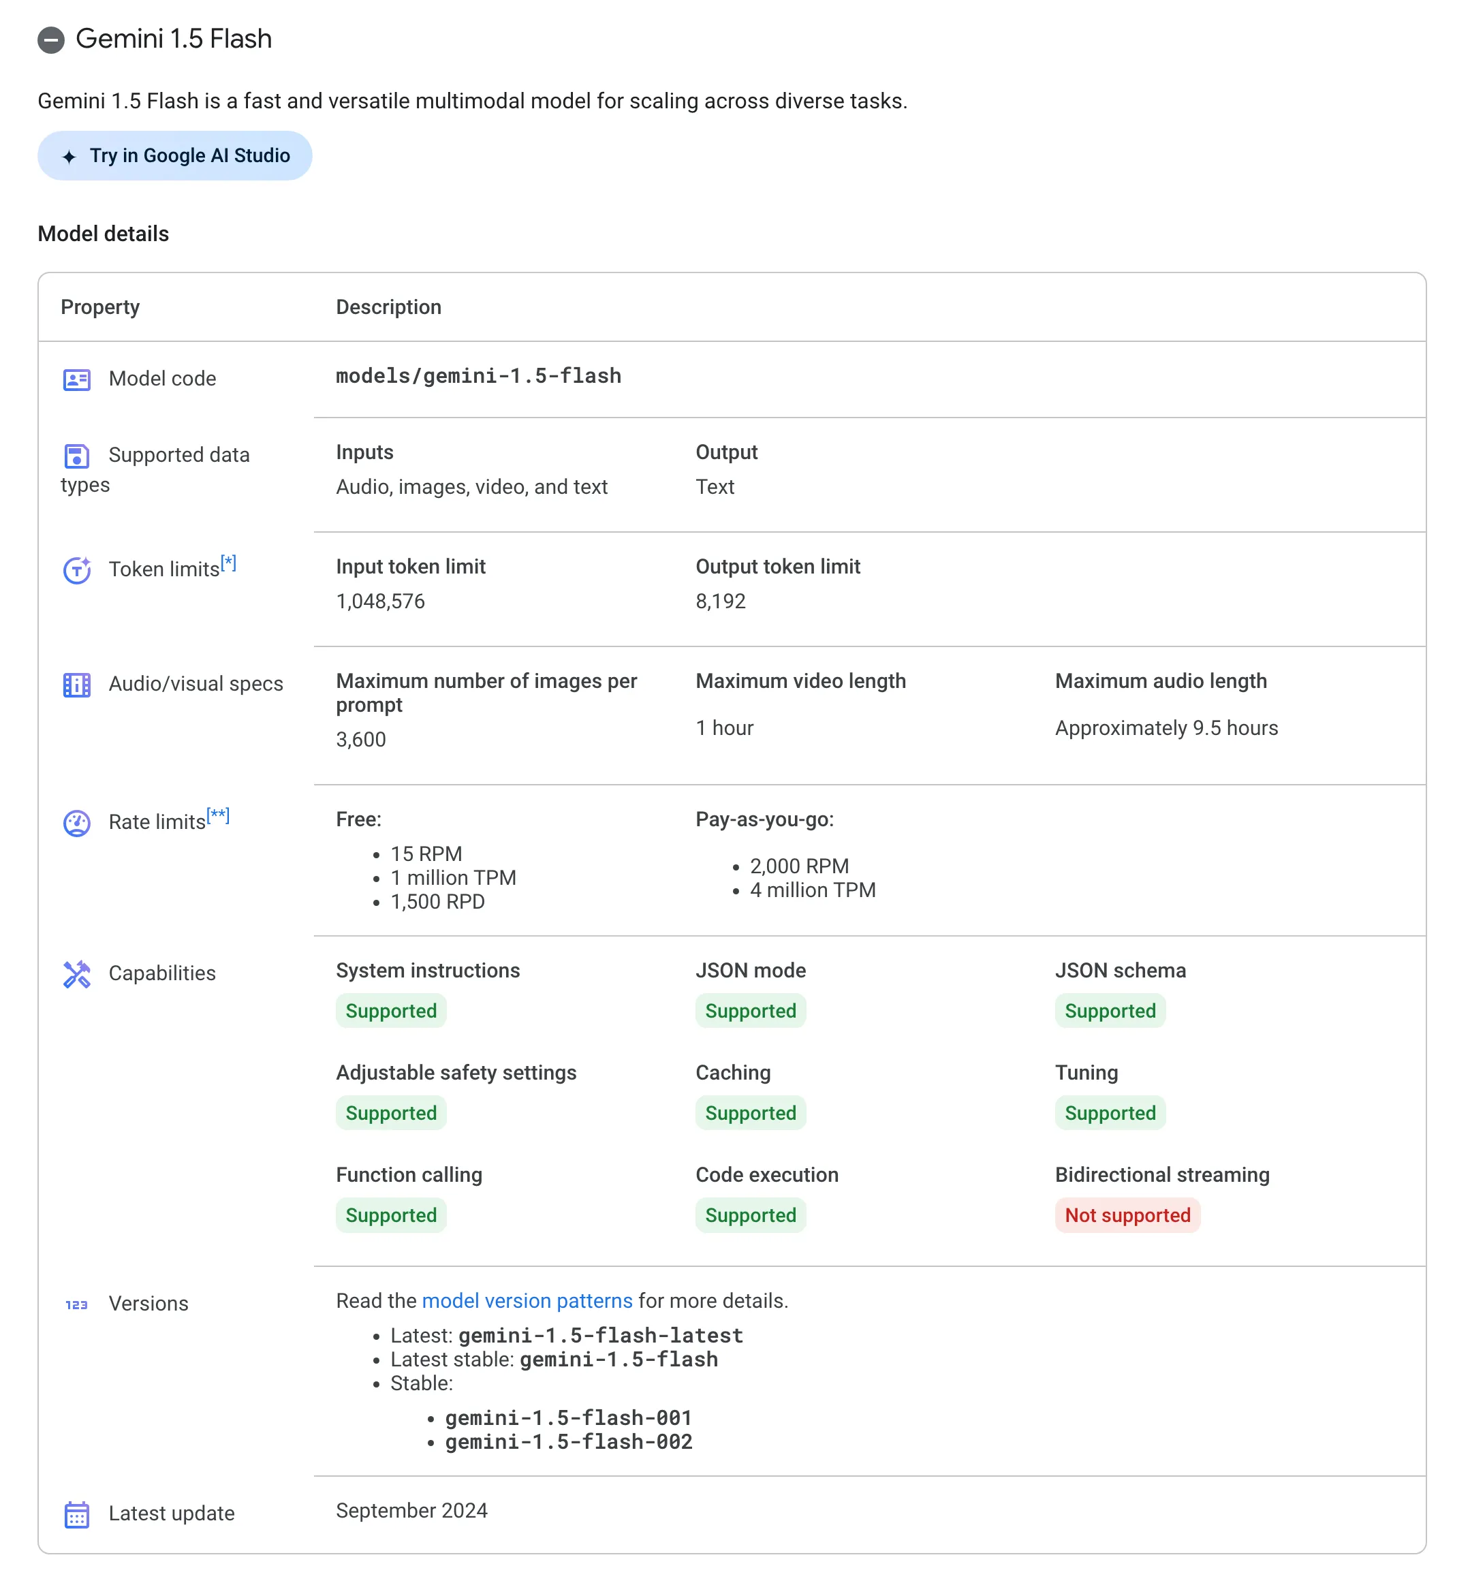Click the sparkle icon in Try button
Screen dimensions: 1470x1583
click(x=69, y=157)
